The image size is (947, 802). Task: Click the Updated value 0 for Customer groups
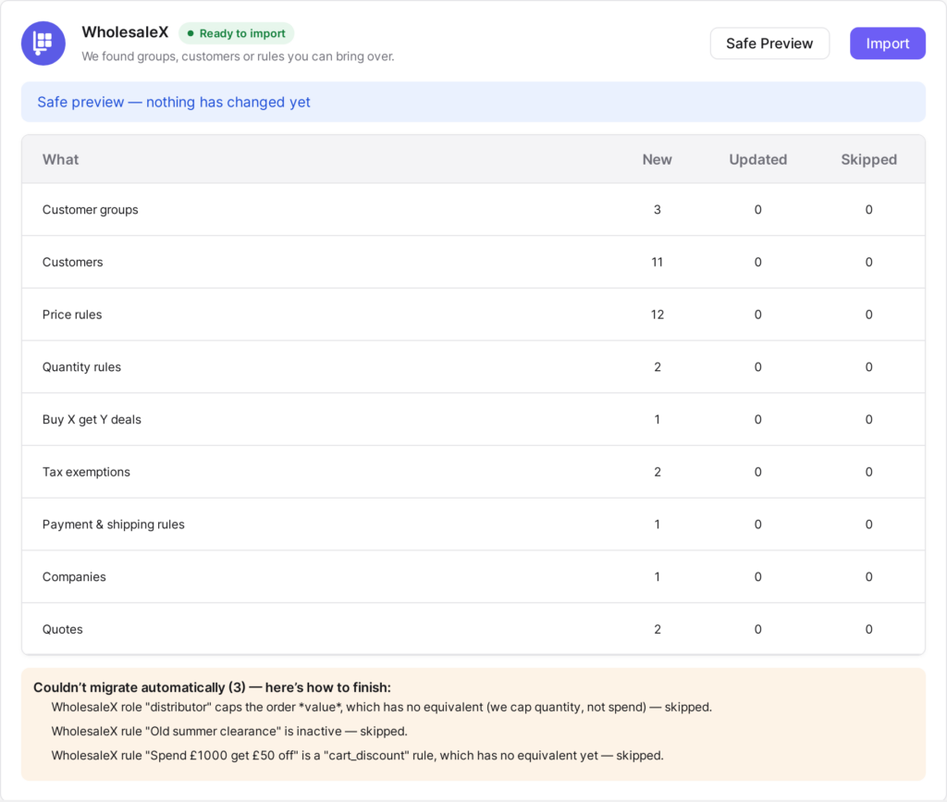pos(758,210)
